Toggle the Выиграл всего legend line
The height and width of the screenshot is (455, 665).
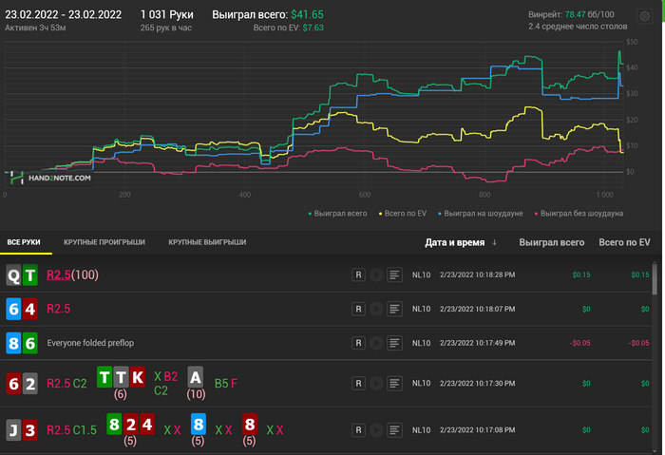click(337, 214)
